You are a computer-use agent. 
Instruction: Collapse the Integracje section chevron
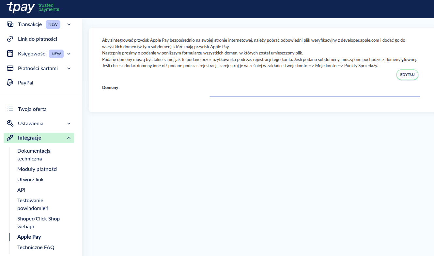pyautogui.click(x=69, y=138)
